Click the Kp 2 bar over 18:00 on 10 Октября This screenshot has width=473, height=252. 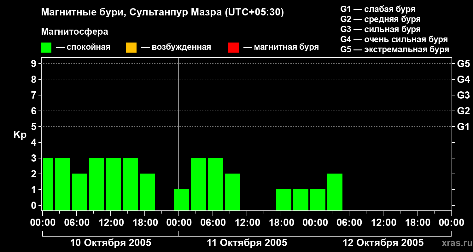(148, 192)
